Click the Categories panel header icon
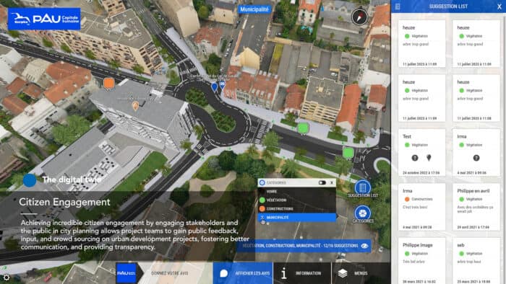This screenshot has height=284, width=506. (262, 182)
